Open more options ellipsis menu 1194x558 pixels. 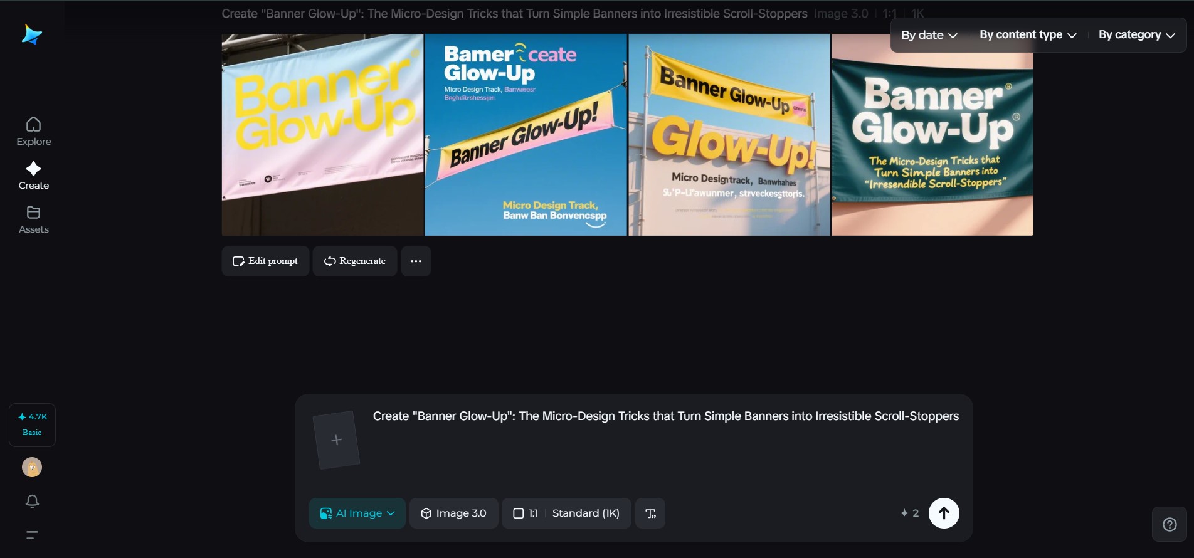pos(416,261)
